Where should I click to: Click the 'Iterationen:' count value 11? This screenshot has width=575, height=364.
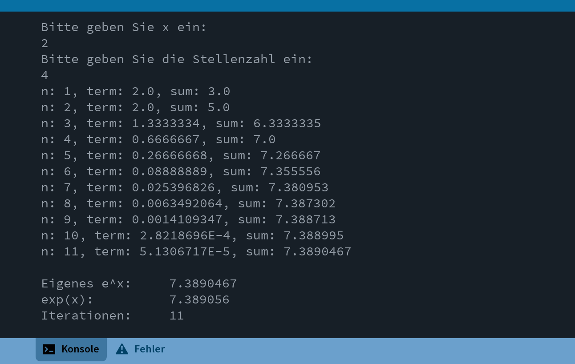point(177,315)
